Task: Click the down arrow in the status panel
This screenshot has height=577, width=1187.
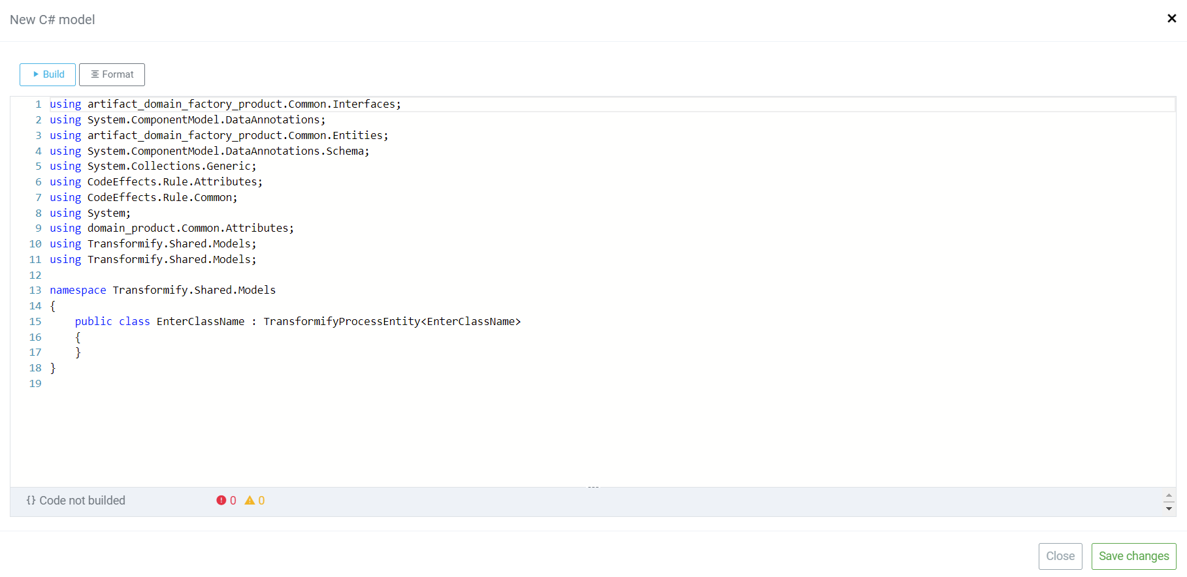Action: [x=1169, y=508]
